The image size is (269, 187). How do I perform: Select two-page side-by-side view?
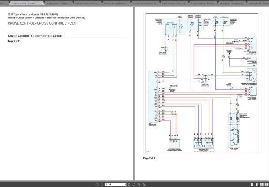coord(261,184)
